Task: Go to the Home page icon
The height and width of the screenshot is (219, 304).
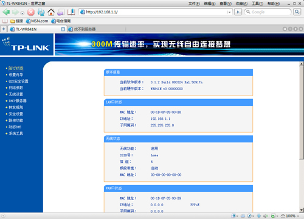Action: coord(51,12)
